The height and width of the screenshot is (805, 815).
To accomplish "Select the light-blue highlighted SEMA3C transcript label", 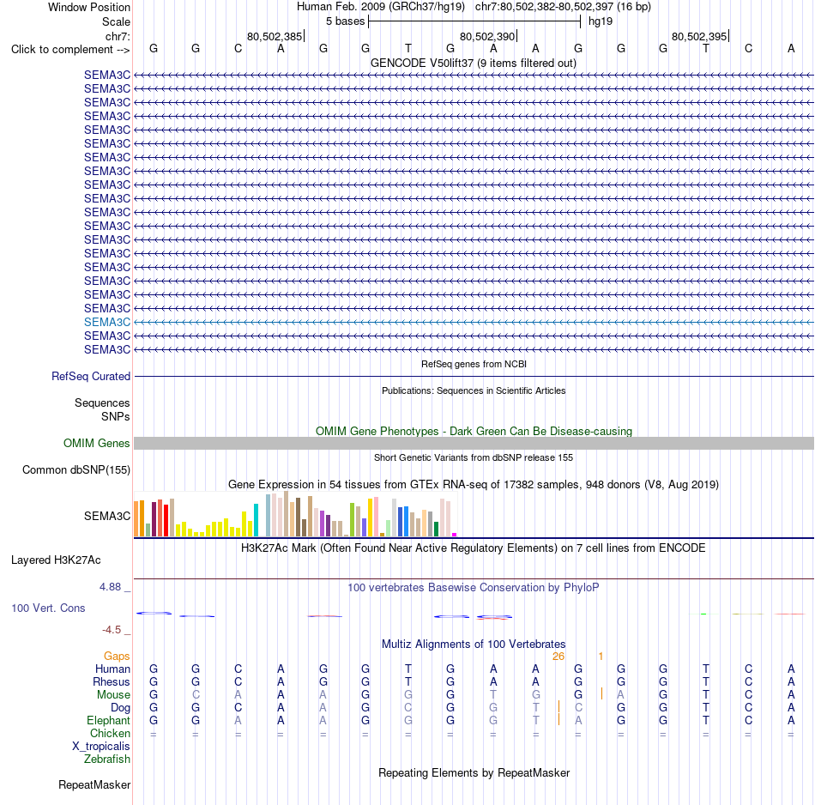I will tap(107, 322).
